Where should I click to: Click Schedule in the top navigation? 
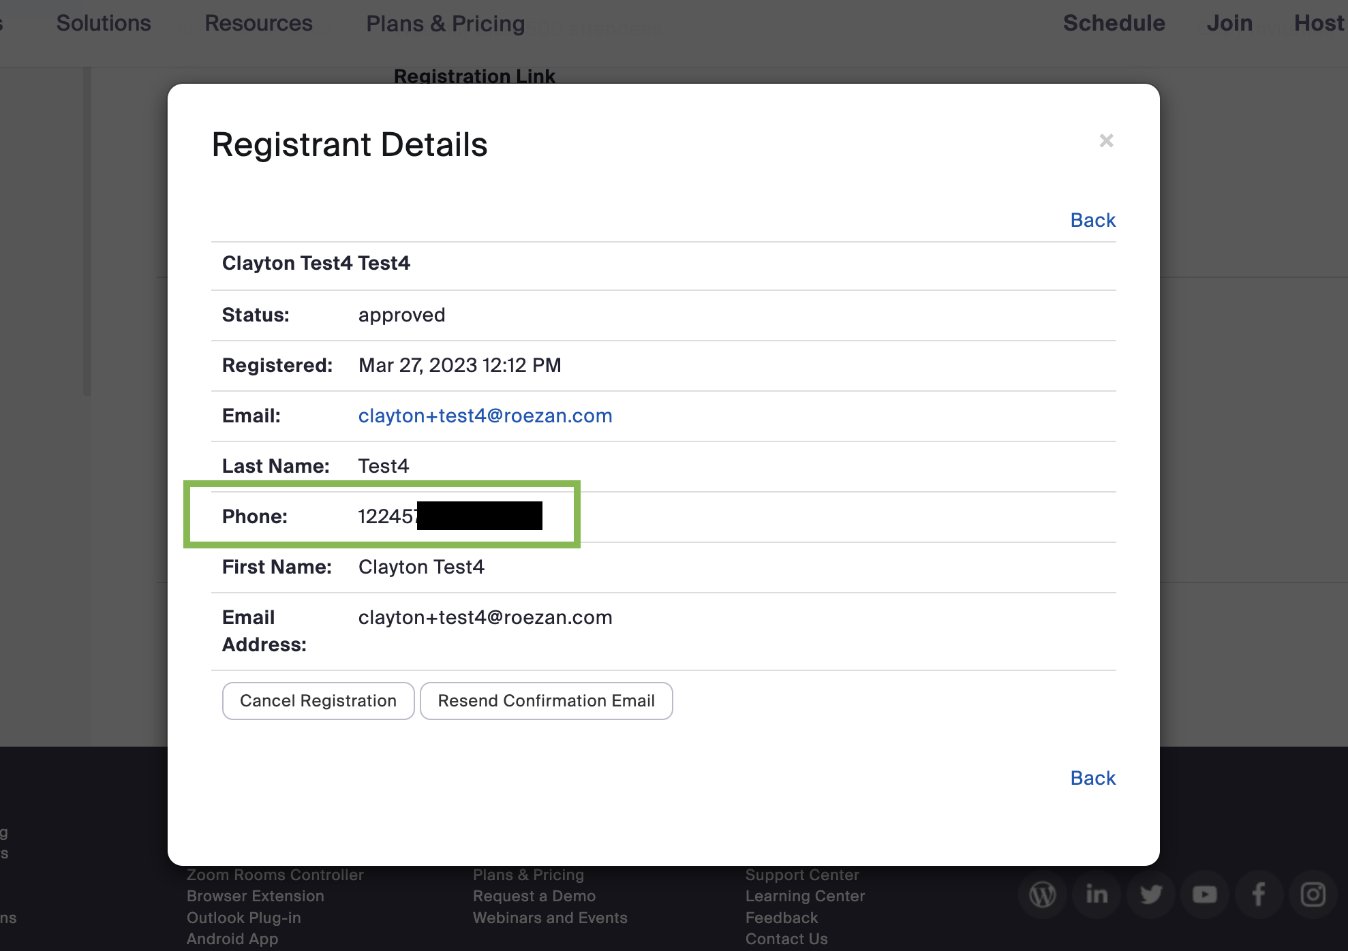pos(1114,23)
